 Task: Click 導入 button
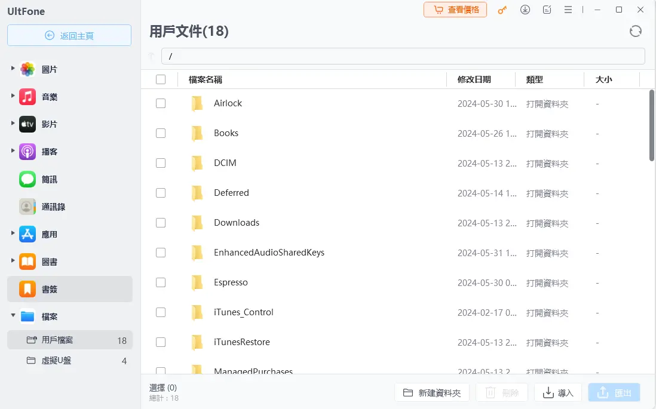tap(558, 393)
